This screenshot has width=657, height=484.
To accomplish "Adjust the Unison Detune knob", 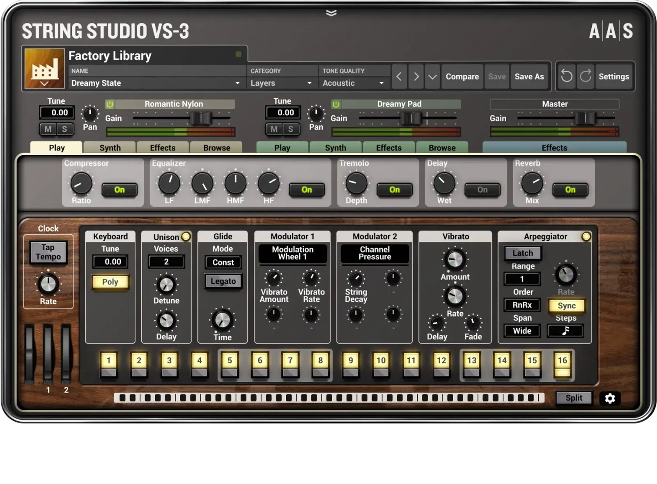I will tap(166, 285).
